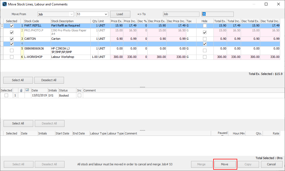Viewport: 285px width, 171px height.
Task: Click the paperclip attachment column icon
Action: [22, 90]
